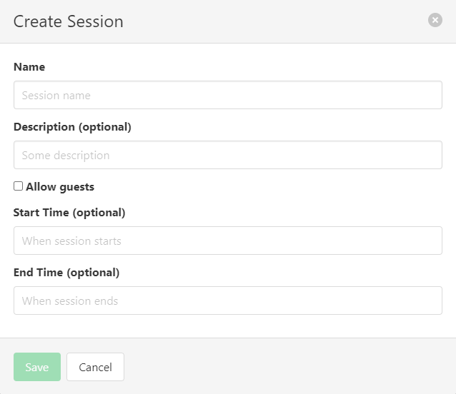Enable the Allow guests checkbox
The image size is (456, 394).
pos(19,186)
